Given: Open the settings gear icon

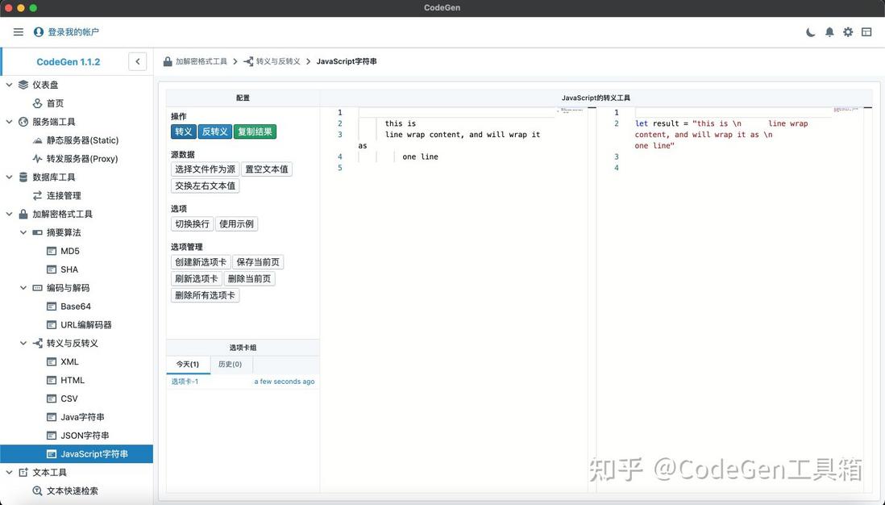Looking at the screenshot, I should click(x=848, y=32).
